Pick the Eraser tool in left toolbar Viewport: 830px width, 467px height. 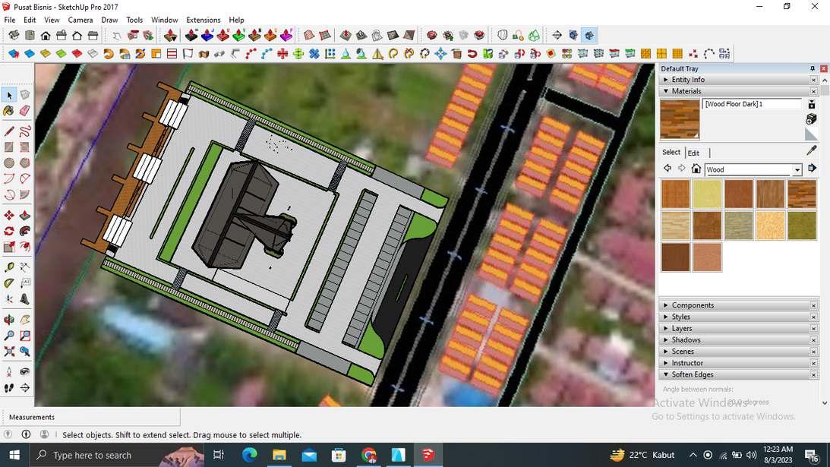point(25,111)
